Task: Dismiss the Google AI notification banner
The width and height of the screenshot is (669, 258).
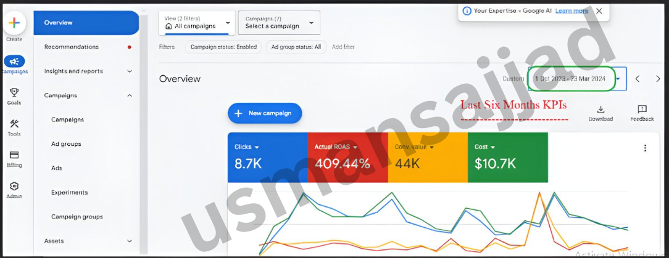Action: pyautogui.click(x=599, y=11)
